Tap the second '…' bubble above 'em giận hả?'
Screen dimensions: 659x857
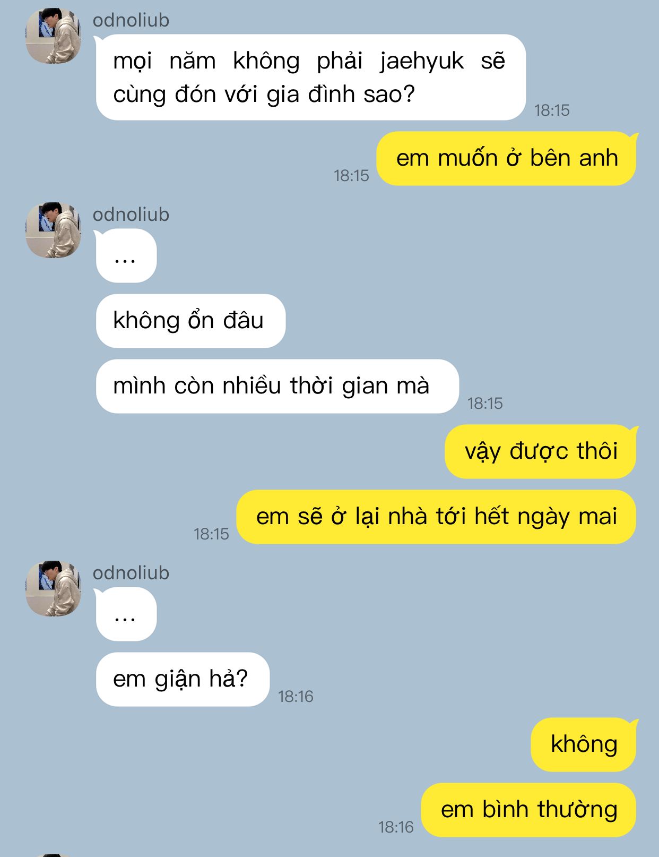[125, 614]
